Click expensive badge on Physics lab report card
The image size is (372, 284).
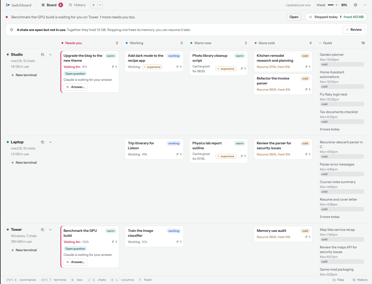[226, 156]
